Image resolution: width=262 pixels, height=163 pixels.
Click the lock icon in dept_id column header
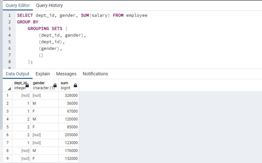coord(27,85)
